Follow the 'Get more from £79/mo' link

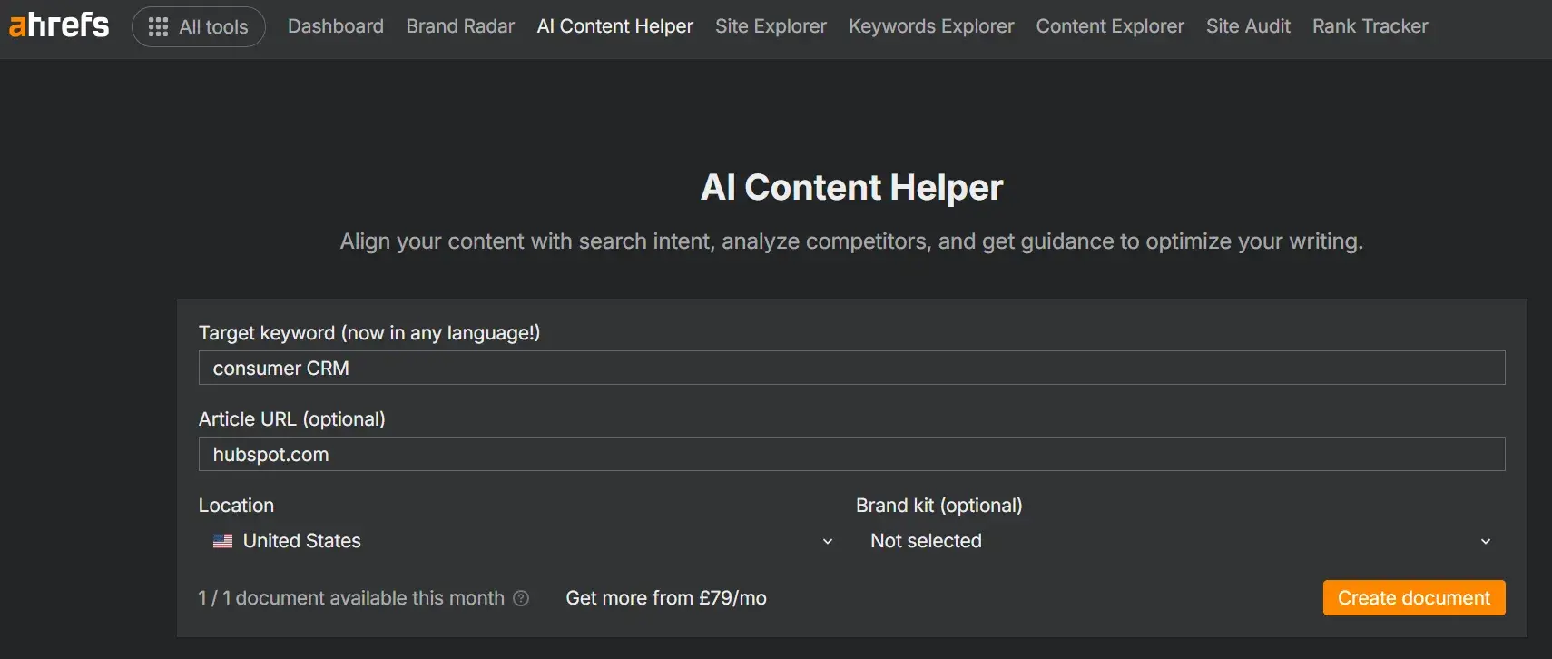666,598
